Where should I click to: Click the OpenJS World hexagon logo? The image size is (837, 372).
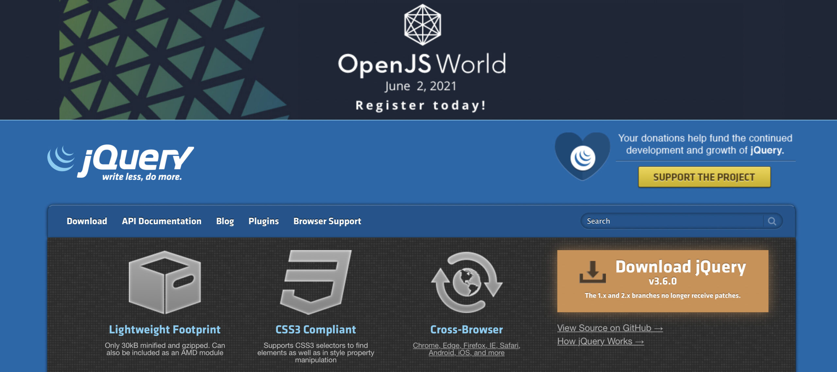coord(422,25)
